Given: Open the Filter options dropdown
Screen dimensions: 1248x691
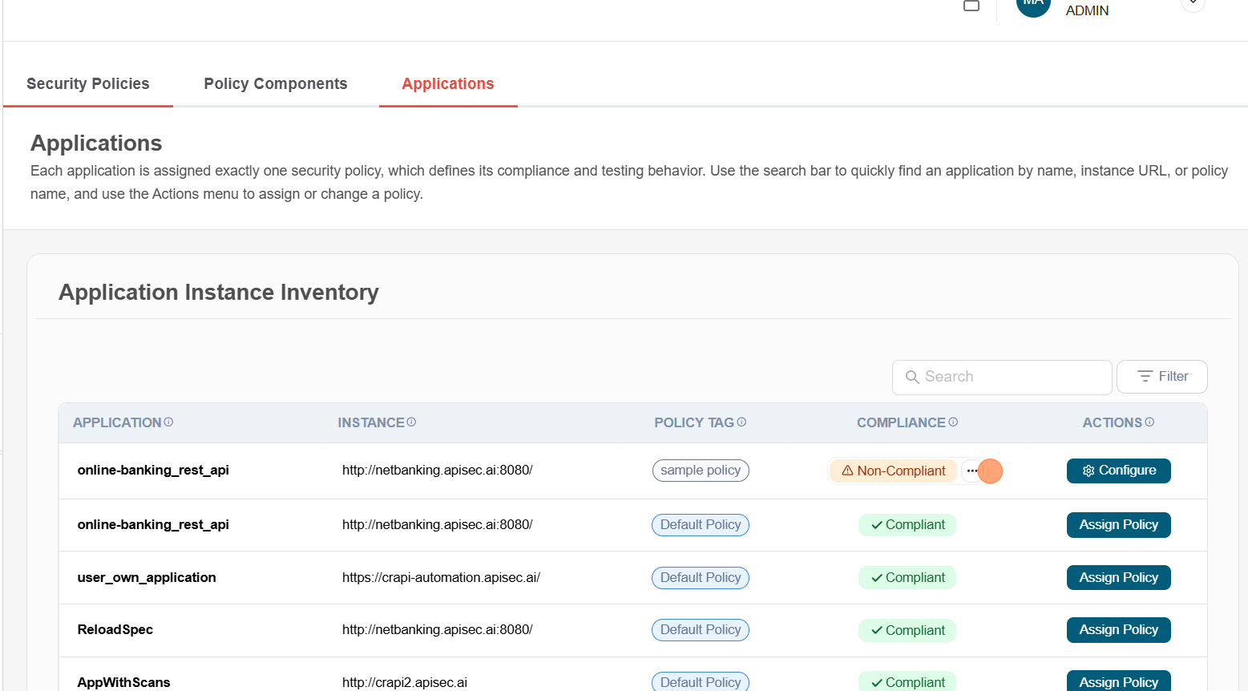Looking at the screenshot, I should (1161, 377).
